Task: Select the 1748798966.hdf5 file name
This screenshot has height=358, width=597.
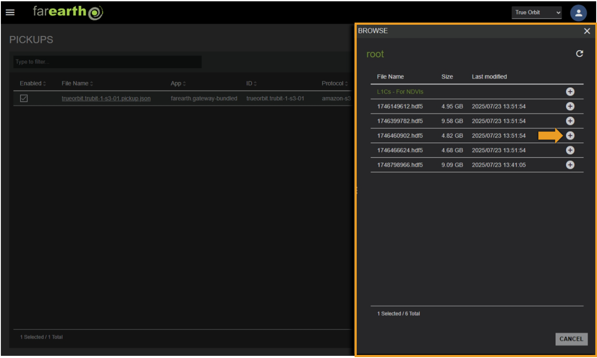Action: click(400, 165)
